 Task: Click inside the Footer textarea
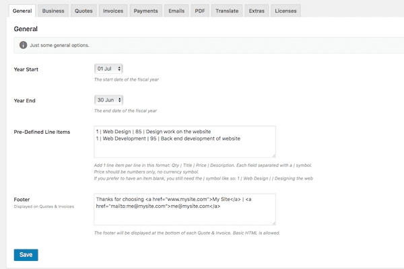point(184,209)
